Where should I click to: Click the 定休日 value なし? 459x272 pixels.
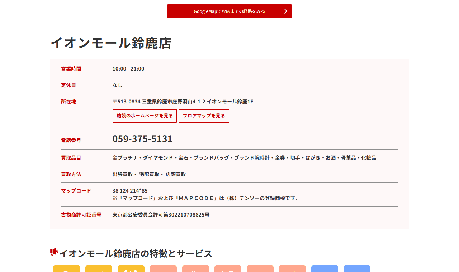click(118, 85)
